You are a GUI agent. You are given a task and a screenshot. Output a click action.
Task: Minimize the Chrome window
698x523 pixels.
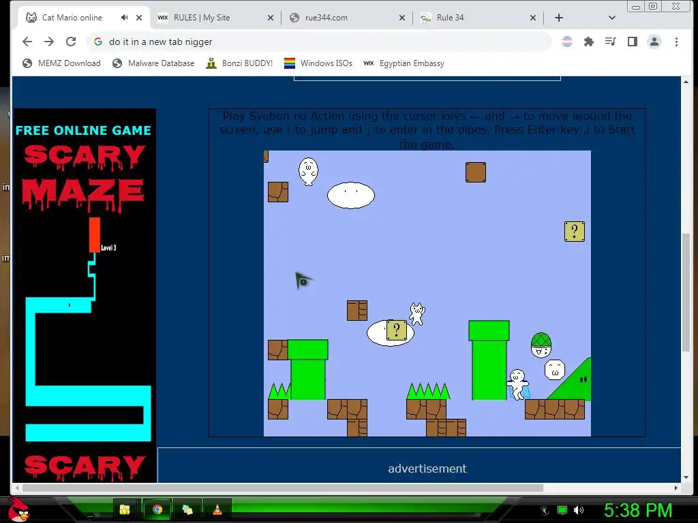[x=636, y=6]
